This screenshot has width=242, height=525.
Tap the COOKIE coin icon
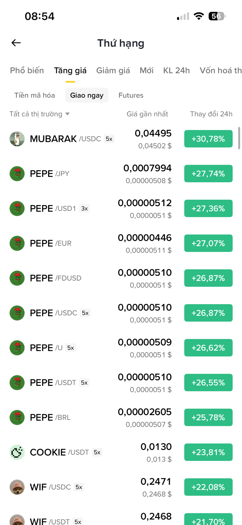point(17,452)
